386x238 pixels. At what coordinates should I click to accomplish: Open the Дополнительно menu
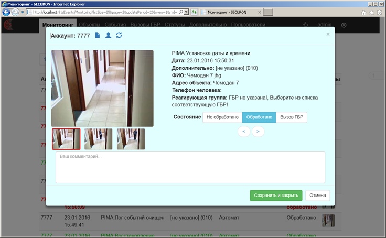208,25
